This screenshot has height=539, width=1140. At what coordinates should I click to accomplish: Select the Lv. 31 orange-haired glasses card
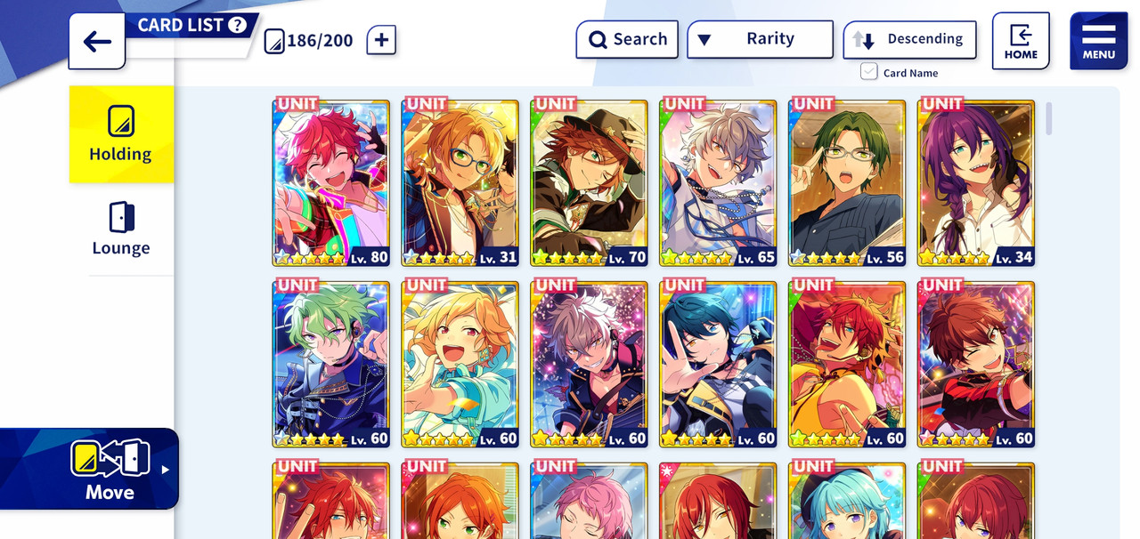[460, 183]
